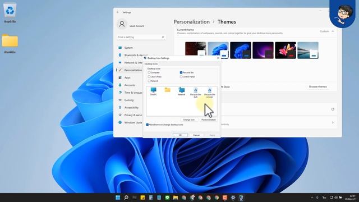Open the orange app icon on the taskbar
The height and width of the screenshot is (202, 359).
(225, 198)
